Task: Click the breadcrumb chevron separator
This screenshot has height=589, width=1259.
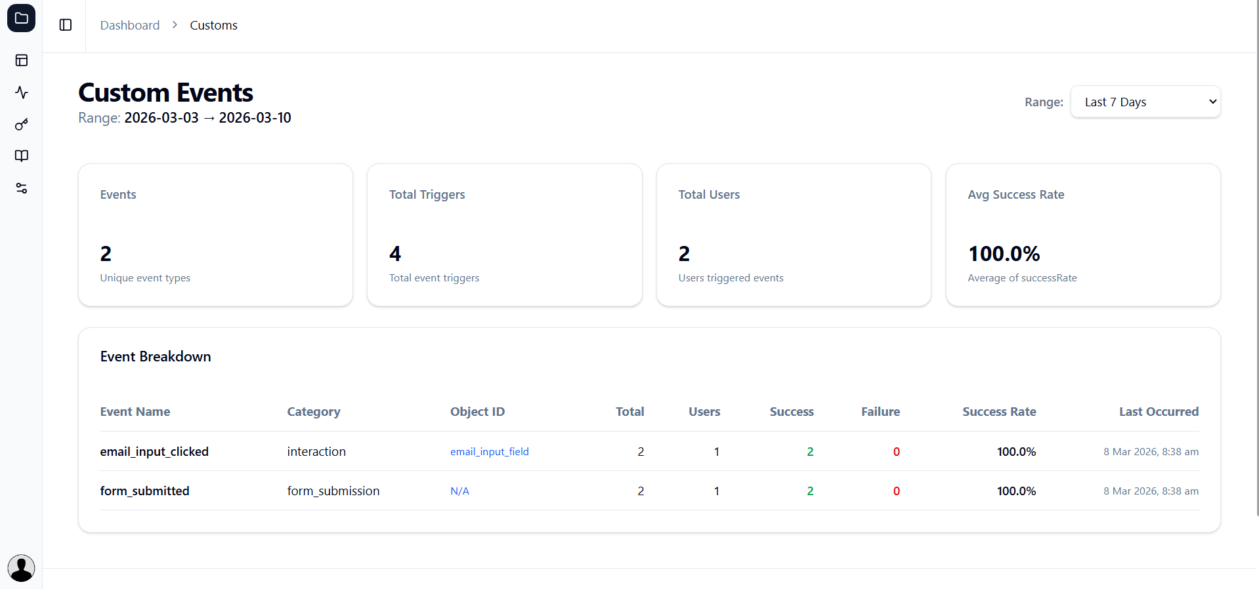Action: point(175,25)
